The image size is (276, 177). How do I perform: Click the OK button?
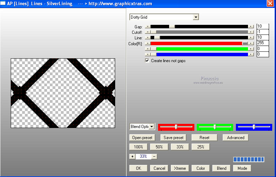138,168
